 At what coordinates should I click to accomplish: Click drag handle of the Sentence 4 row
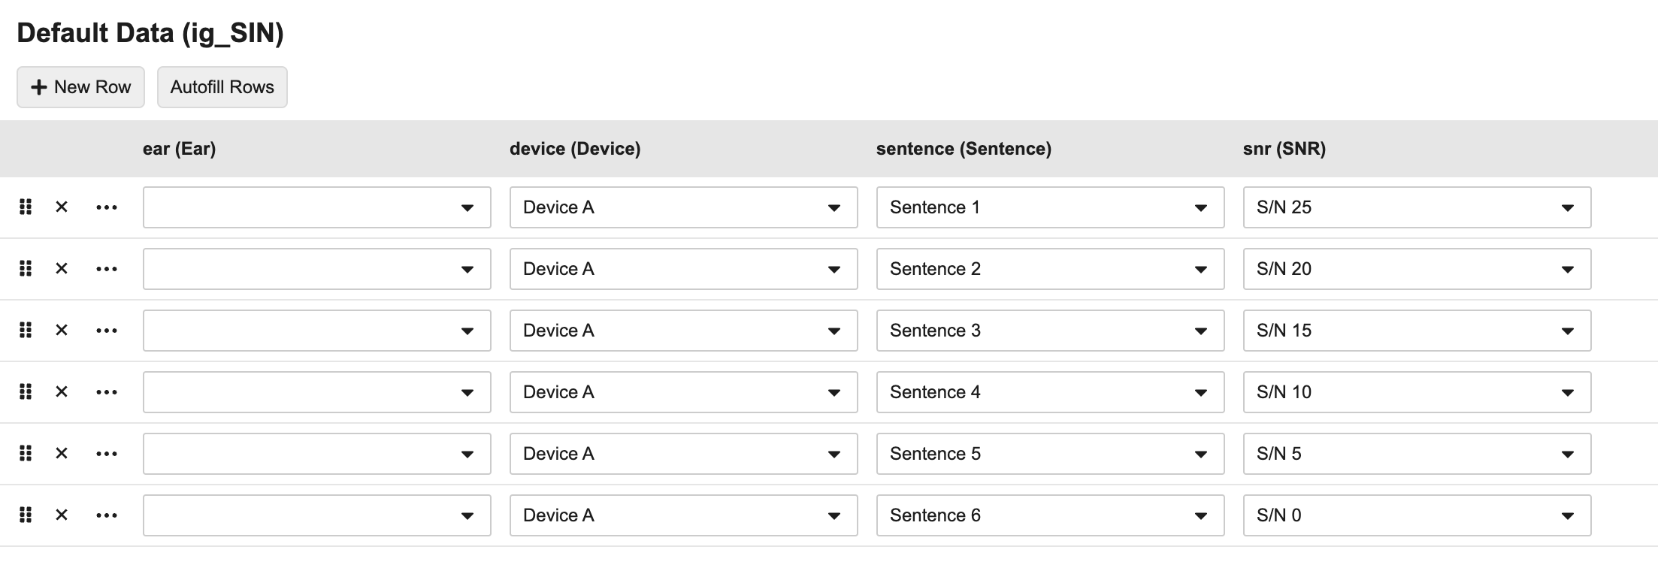26,391
